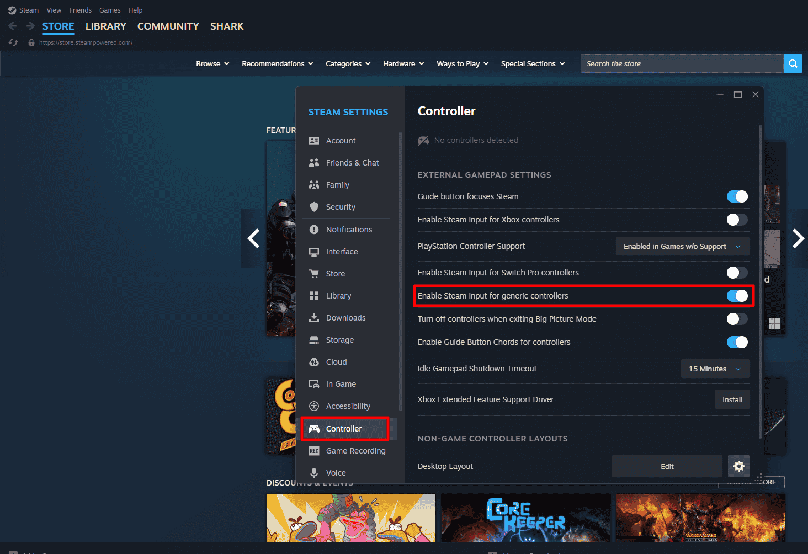Open Idle Gamepad Shutdown Timeout dropdown
Viewport: 808px width, 554px height.
715,369
